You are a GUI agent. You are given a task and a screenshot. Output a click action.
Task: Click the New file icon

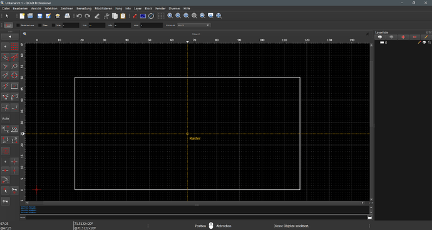(22, 16)
